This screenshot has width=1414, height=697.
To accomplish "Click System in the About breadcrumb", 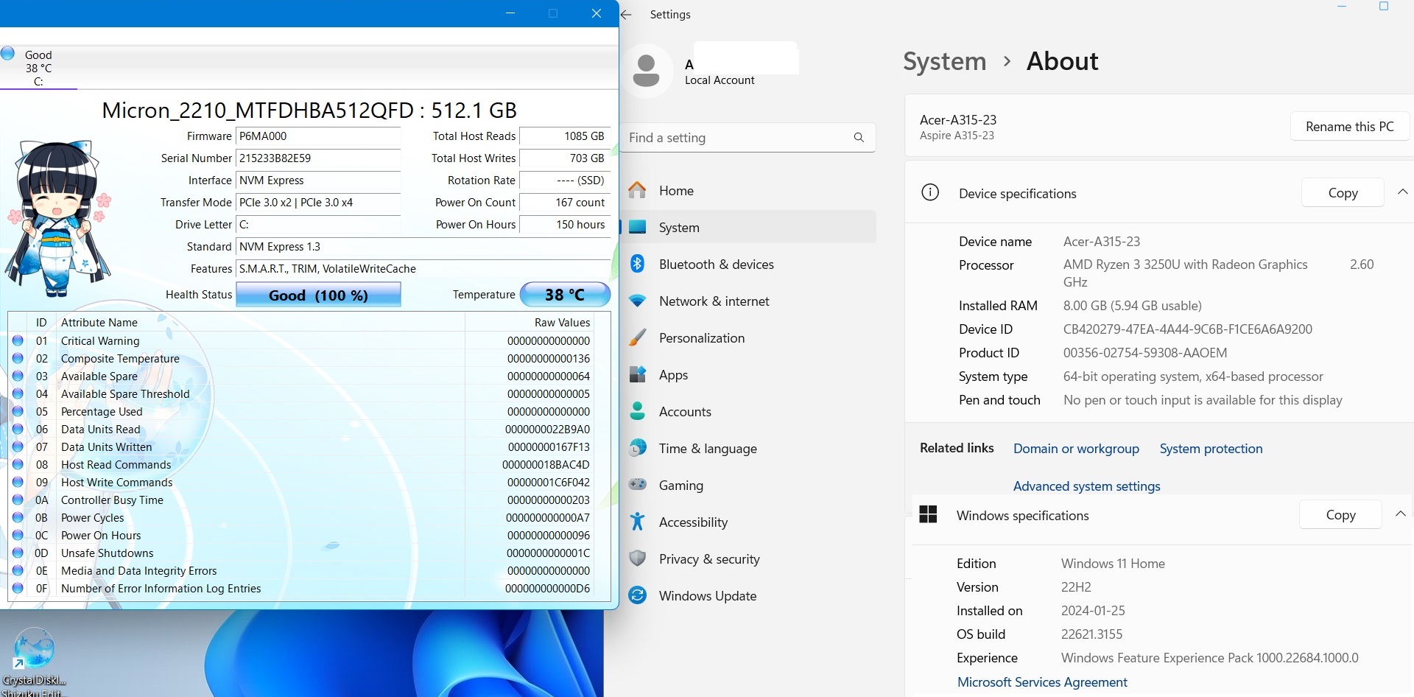I will [x=944, y=61].
